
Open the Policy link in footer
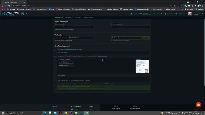90,109
